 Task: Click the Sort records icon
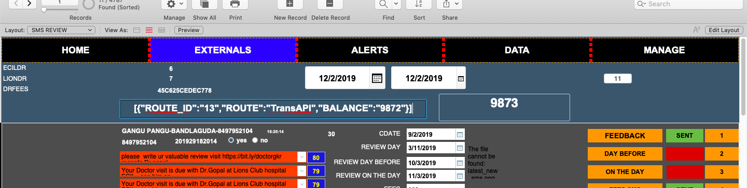click(419, 4)
